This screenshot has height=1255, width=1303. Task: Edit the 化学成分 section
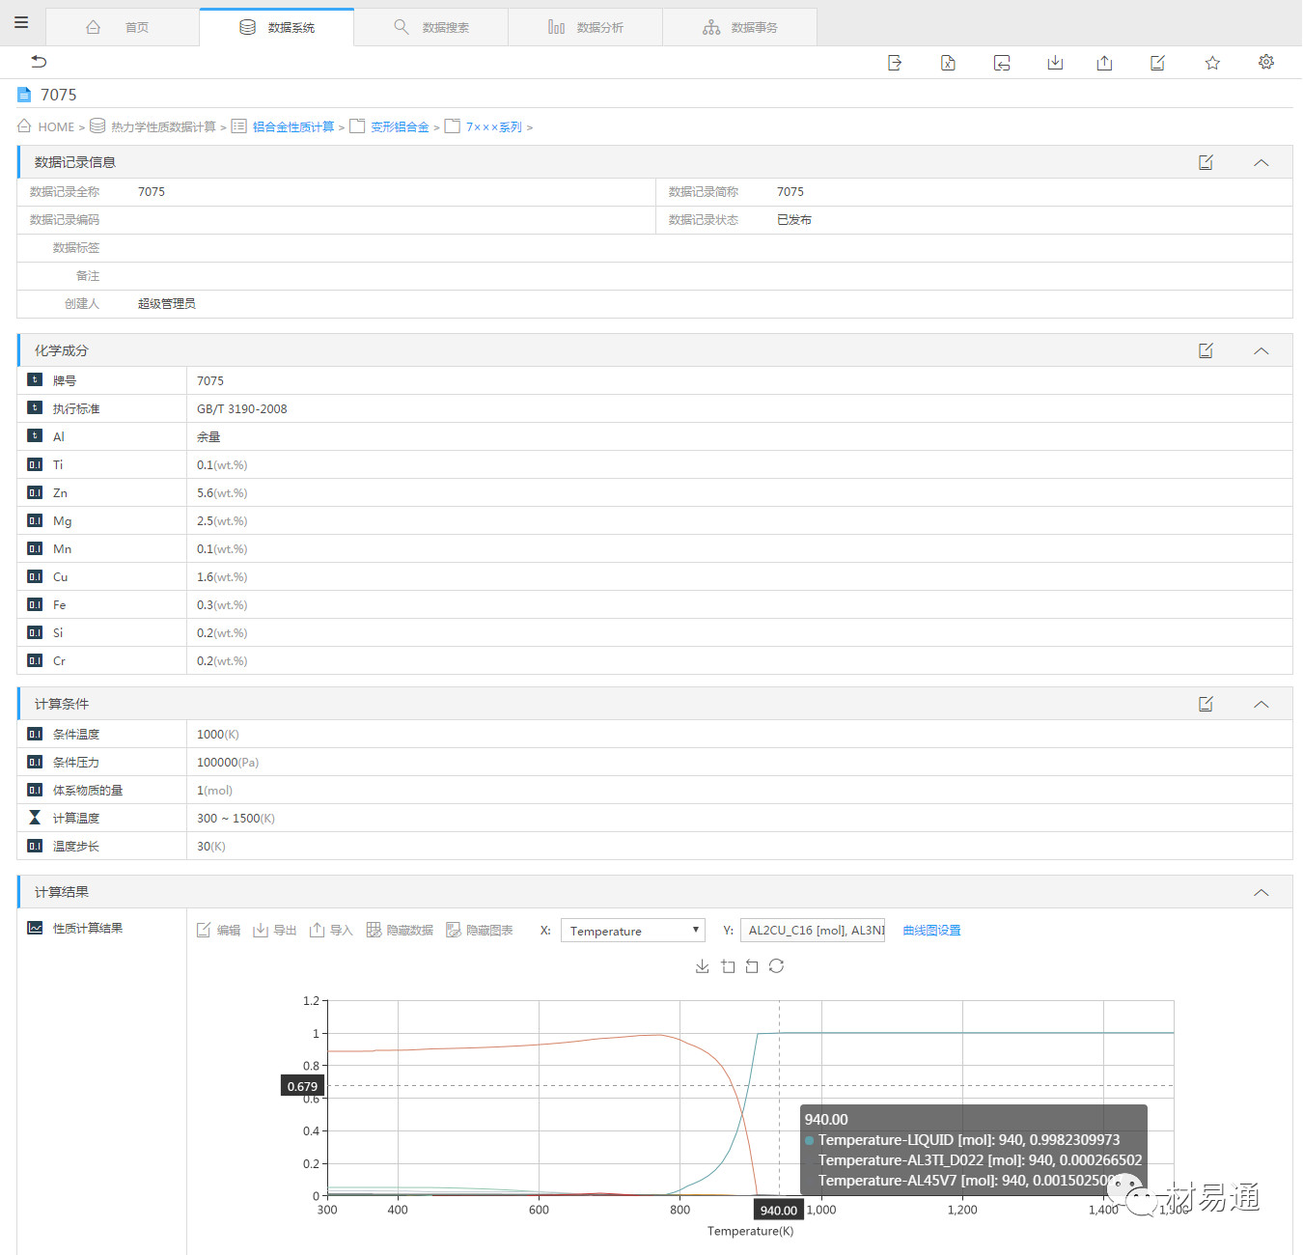pyautogui.click(x=1206, y=350)
